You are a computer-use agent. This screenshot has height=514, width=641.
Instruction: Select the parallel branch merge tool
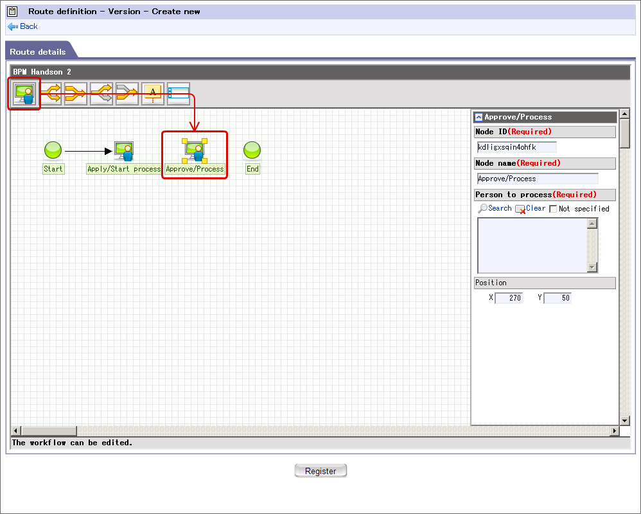[76, 94]
